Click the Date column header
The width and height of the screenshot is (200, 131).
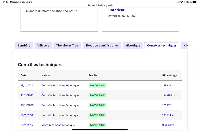pos(24,75)
